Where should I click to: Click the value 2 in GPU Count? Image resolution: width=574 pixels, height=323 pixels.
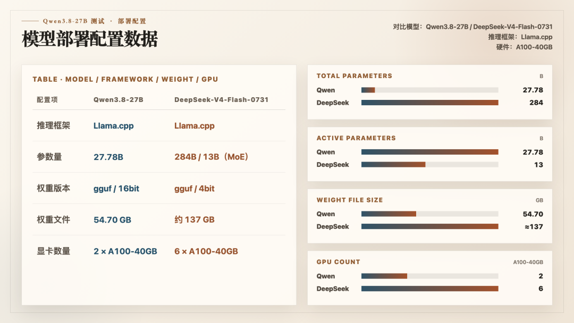pos(541,276)
